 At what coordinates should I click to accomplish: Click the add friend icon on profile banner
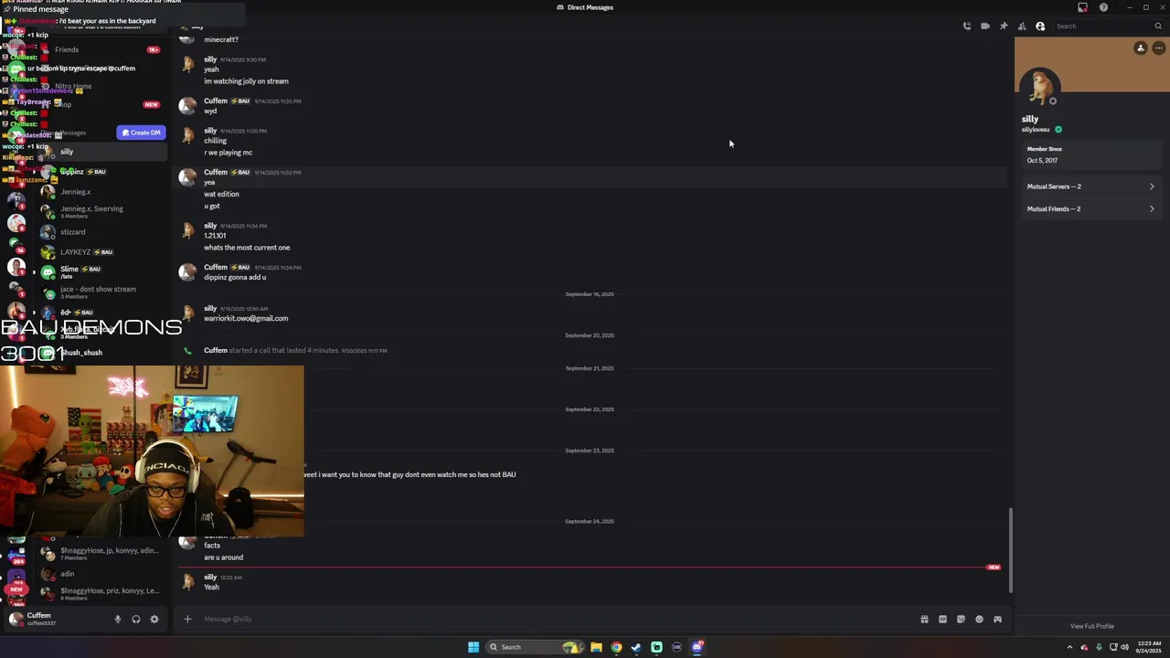(x=1140, y=48)
